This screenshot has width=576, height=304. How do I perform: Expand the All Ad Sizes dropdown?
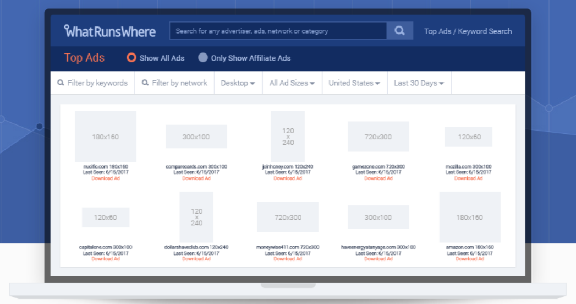point(292,83)
